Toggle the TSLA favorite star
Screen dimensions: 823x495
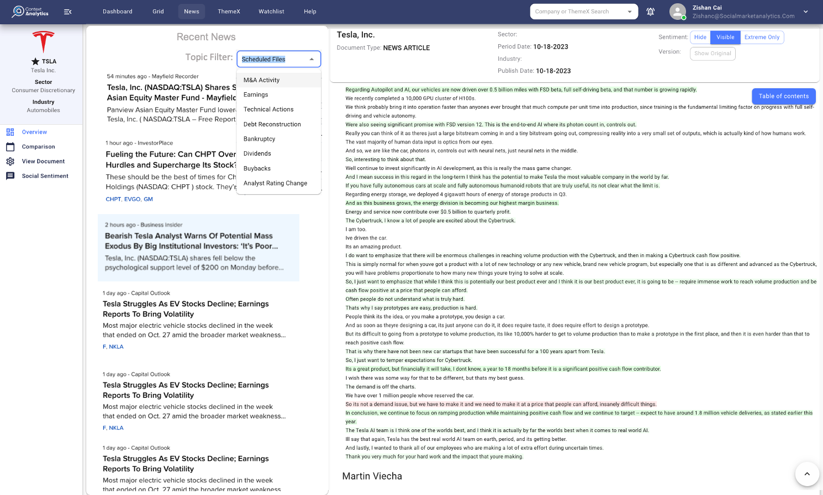point(35,61)
